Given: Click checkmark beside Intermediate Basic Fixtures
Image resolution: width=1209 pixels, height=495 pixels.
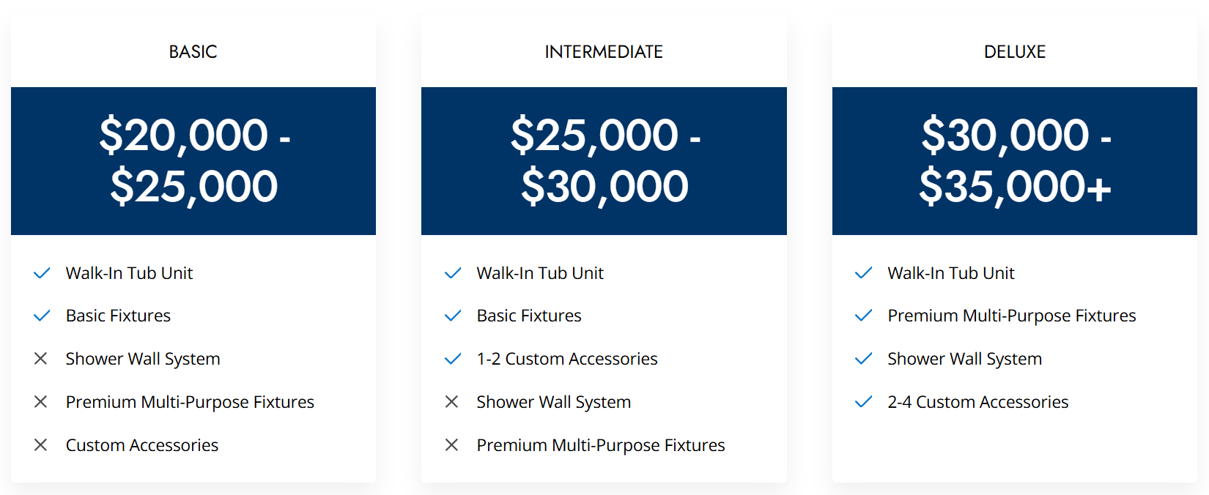Looking at the screenshot, I should (x=453, y=316).
